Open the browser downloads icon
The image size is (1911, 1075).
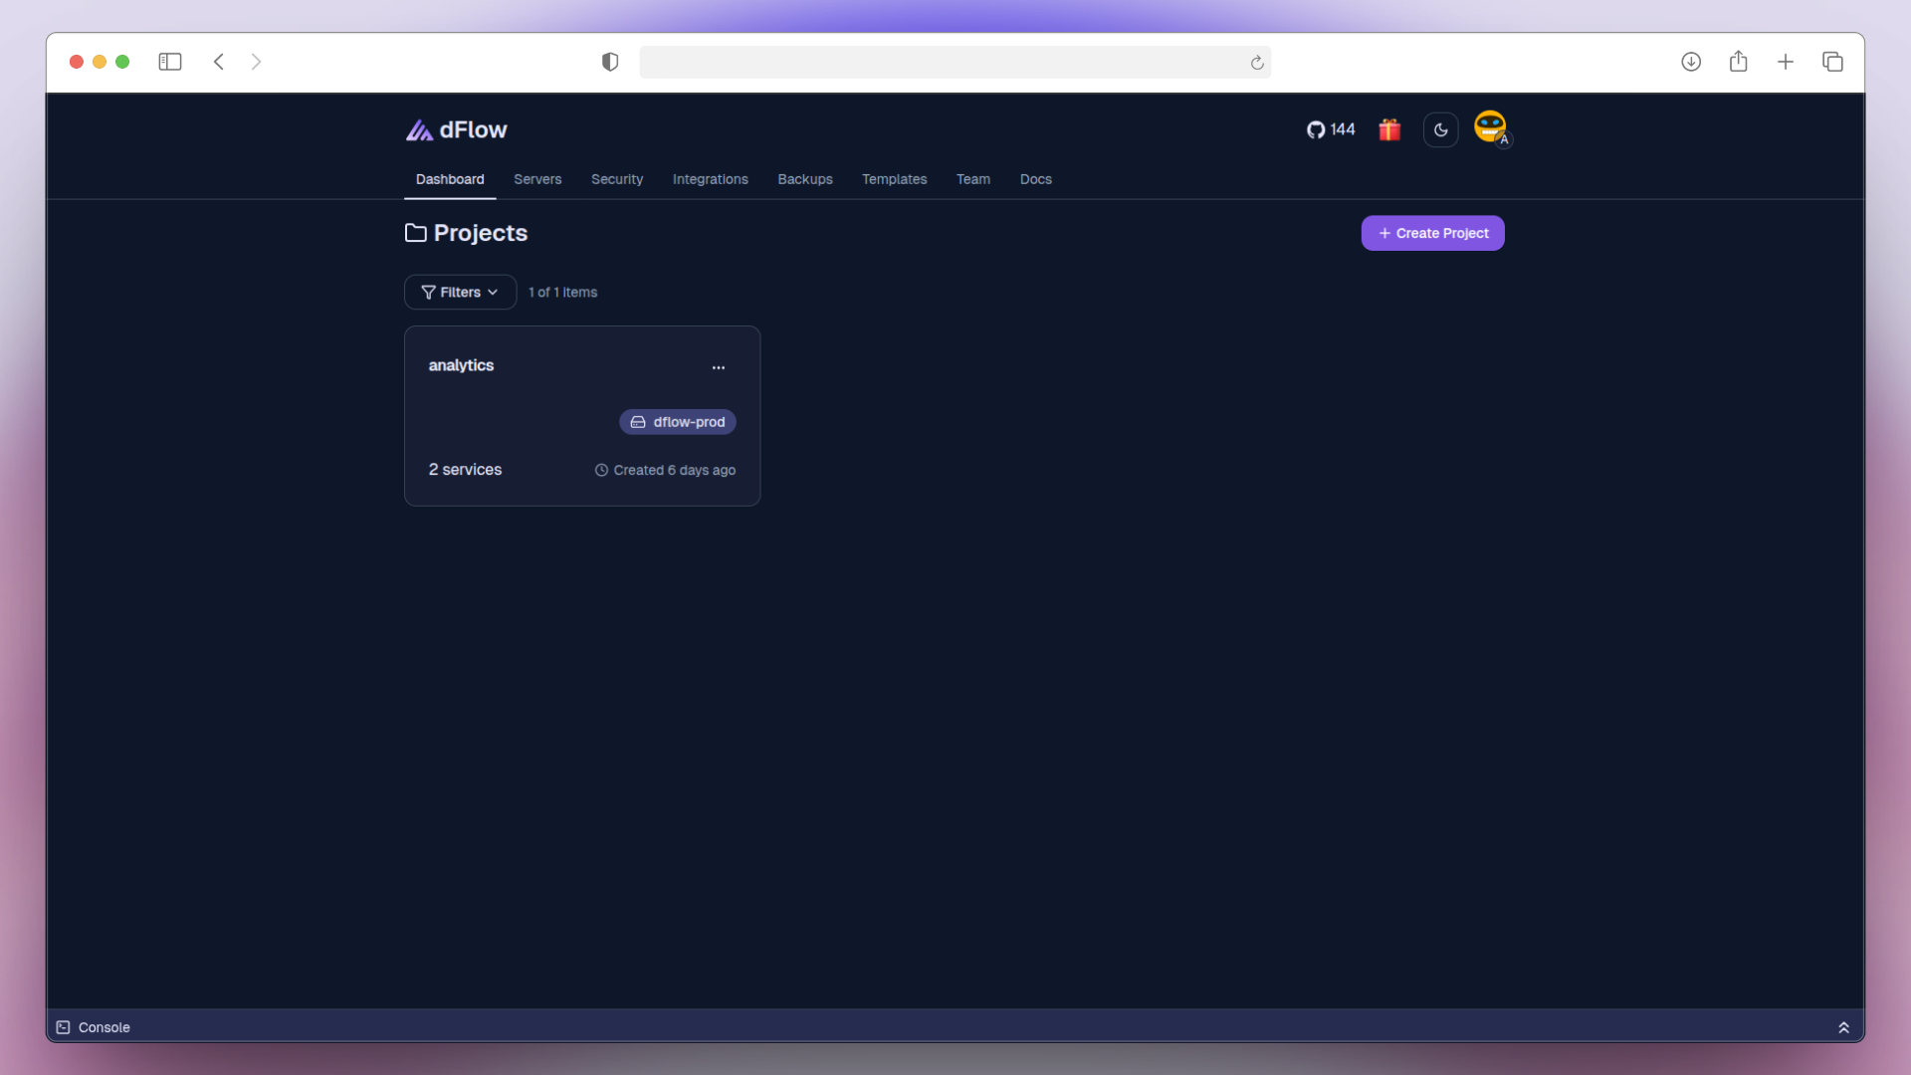coord(1690,62)
